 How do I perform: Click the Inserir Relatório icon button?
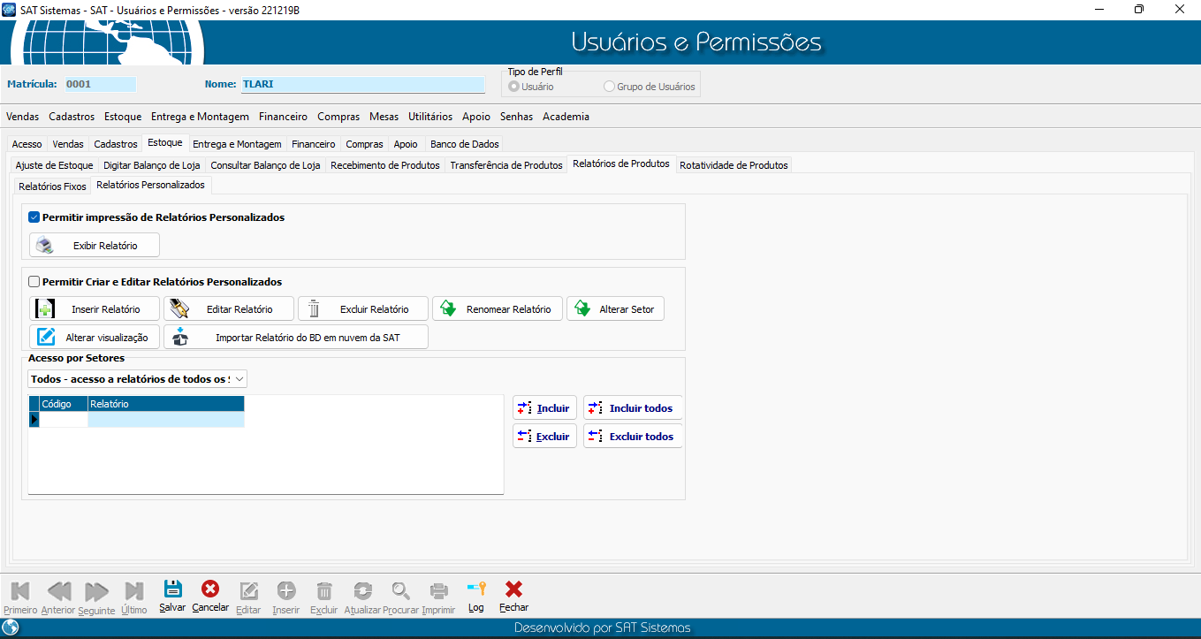[45, 309]
